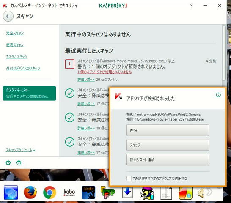This screenshot has height=203, width=231.
Task: Click path G:\windows-movie-maker_2597939883.exe
Action: (170, 119)
